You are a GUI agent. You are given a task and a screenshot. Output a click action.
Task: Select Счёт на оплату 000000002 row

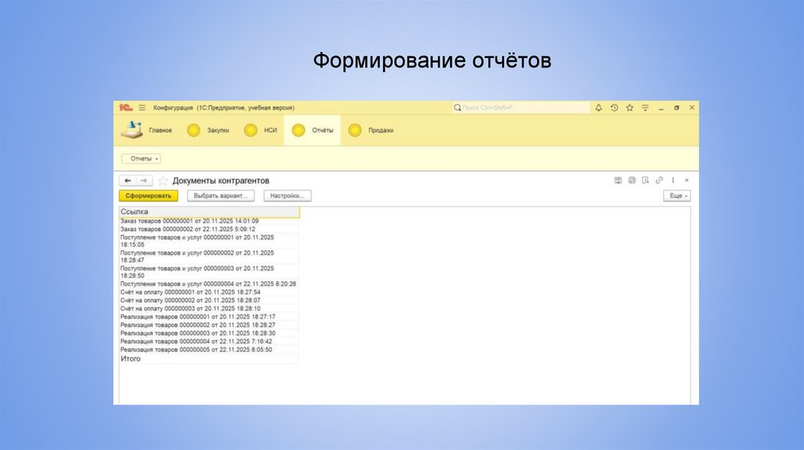click(x=209, y=300)
